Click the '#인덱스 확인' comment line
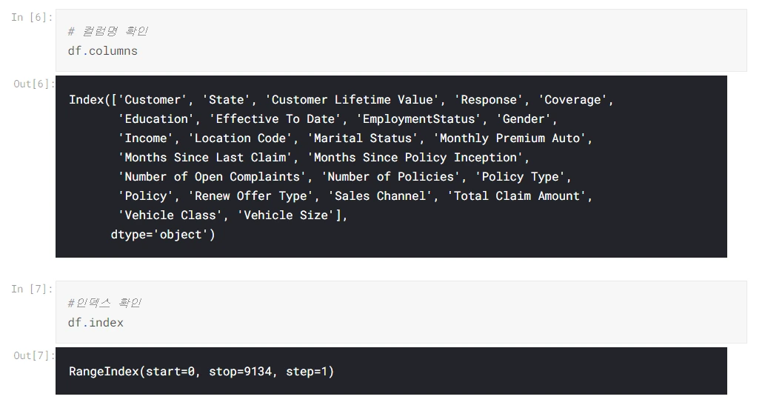765x405 pixels. 104,303
